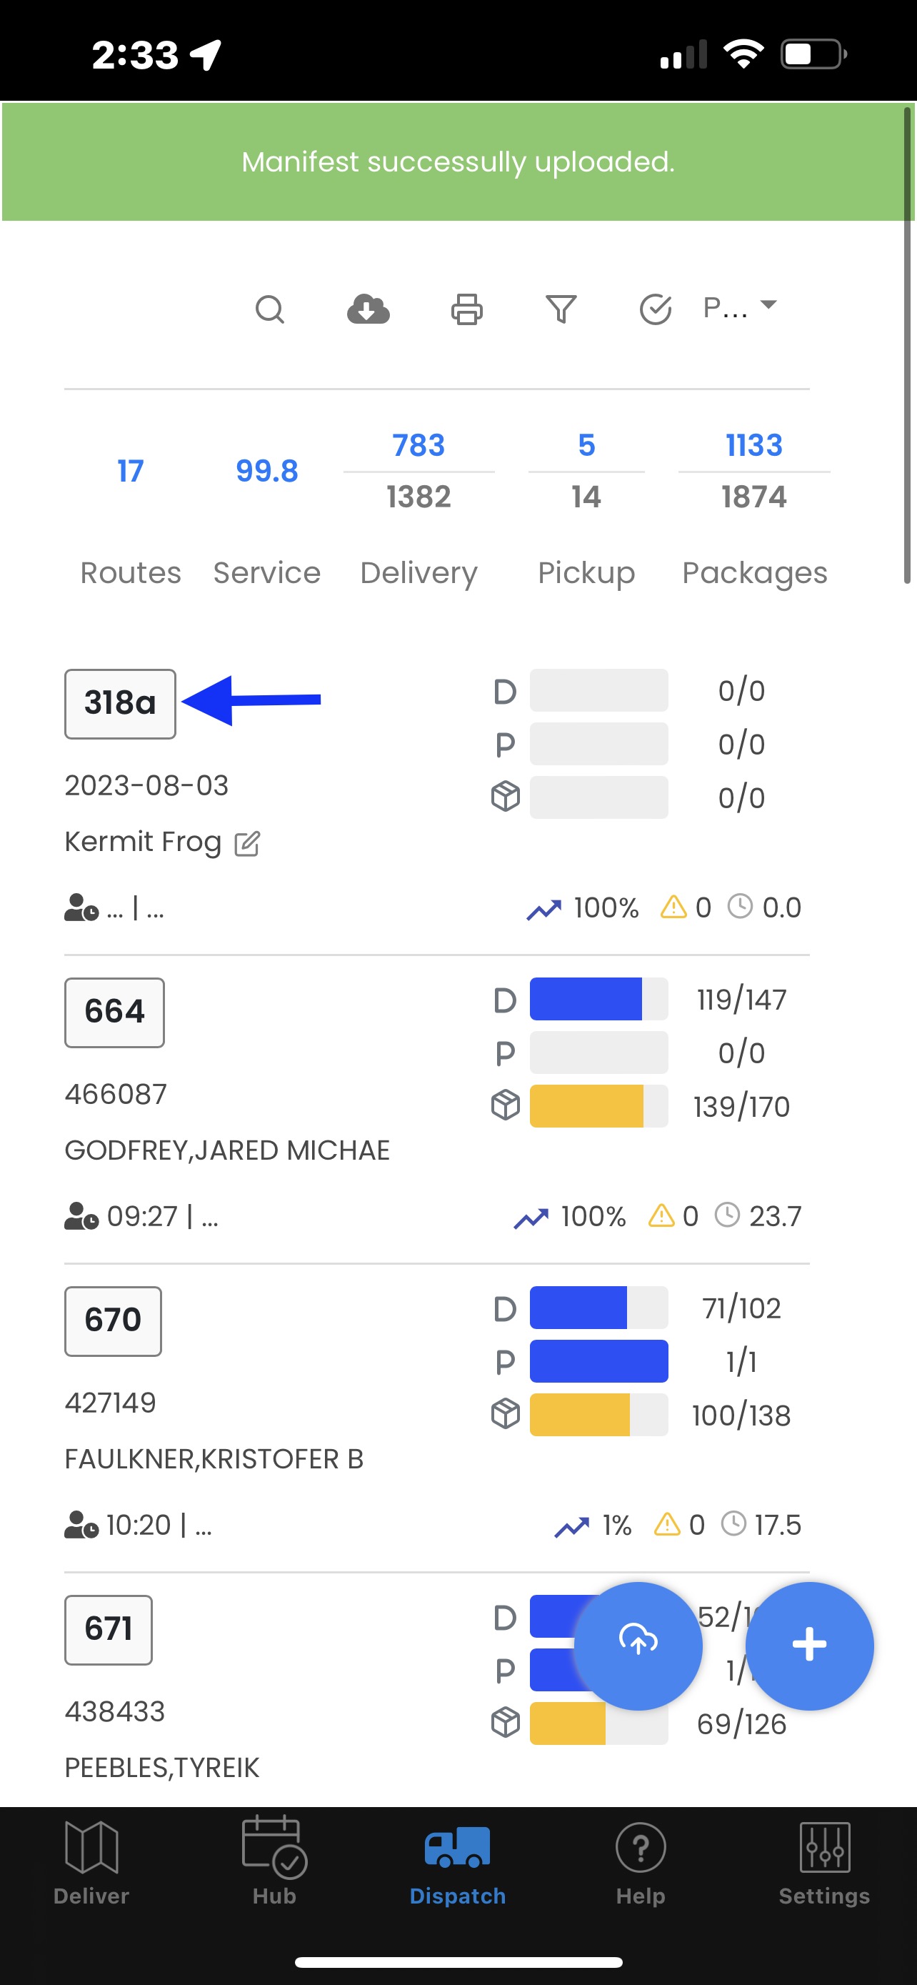The image size is (917, 1985).
Task: Tap the route 670 yellow packages bar
Action: click(599, 1415)
